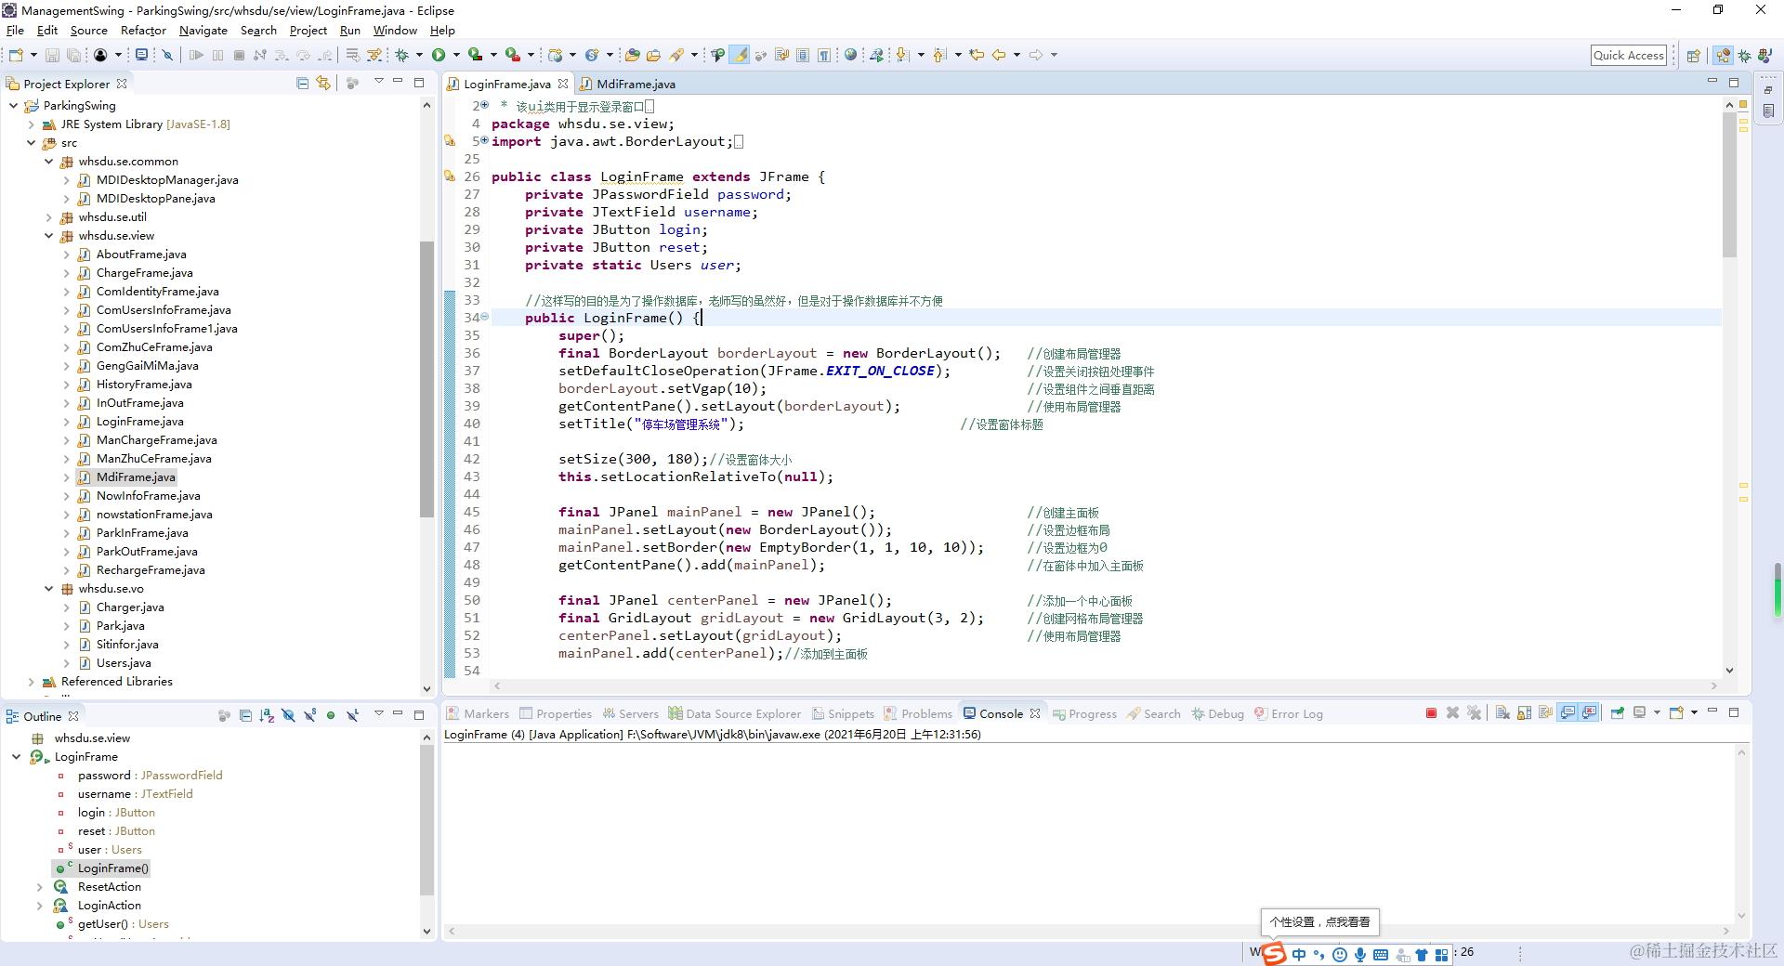1784x966 pixels.
Task: Click the personalization tooltip near the IME bar
Action: coord(1319,922)
